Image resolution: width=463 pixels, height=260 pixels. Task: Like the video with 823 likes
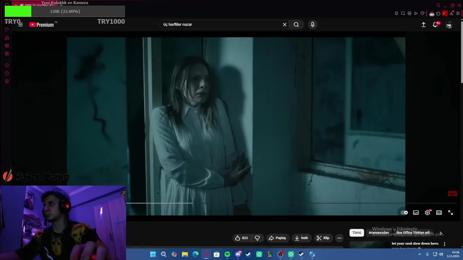(x=241, y=238)
